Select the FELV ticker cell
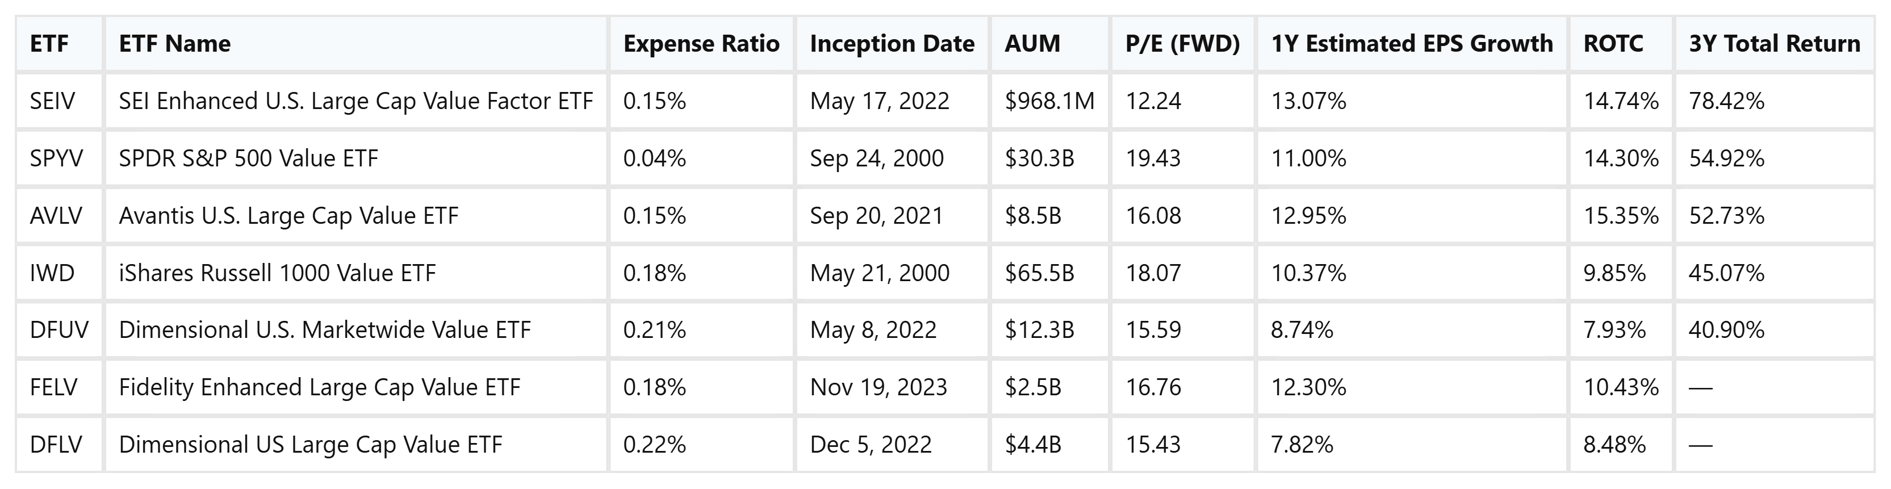The height and width of the screenshot is (489, 1891). [x=53, y=388]
